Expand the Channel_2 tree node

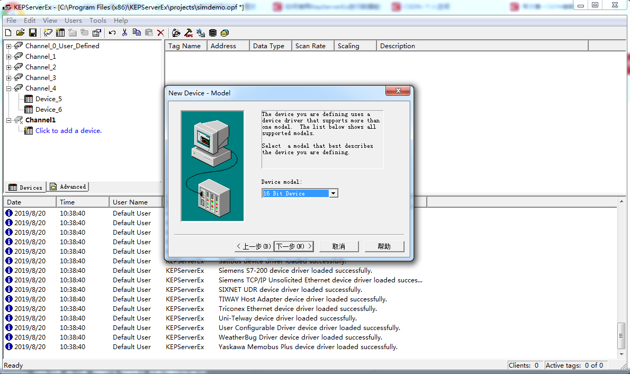[x=8, y=67]
